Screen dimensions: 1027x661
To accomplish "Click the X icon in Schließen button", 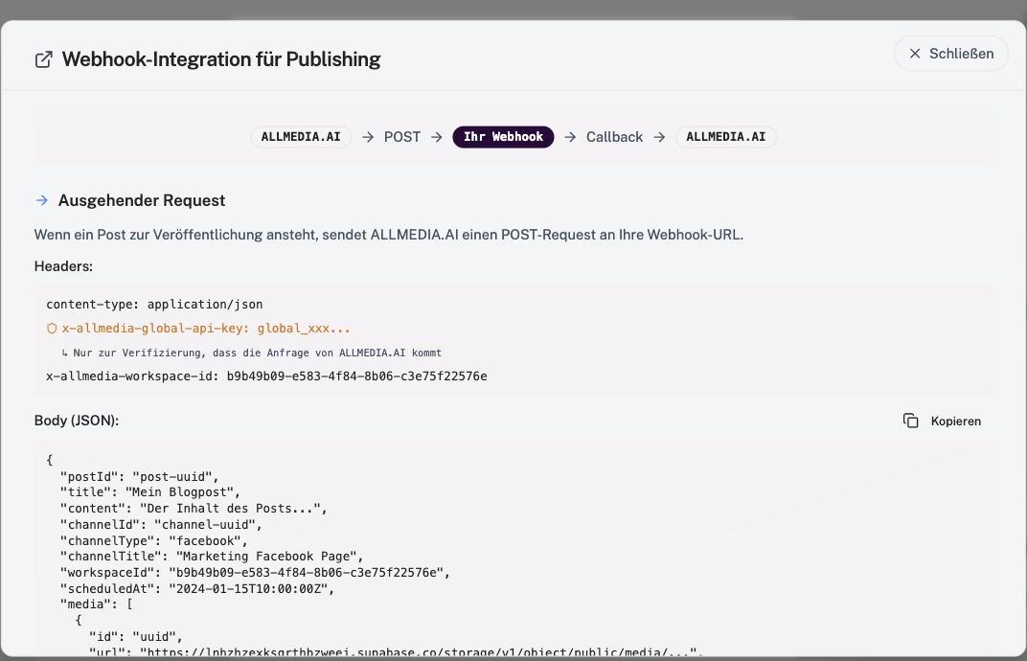I will pyautogui.click(x=915, y=54).
